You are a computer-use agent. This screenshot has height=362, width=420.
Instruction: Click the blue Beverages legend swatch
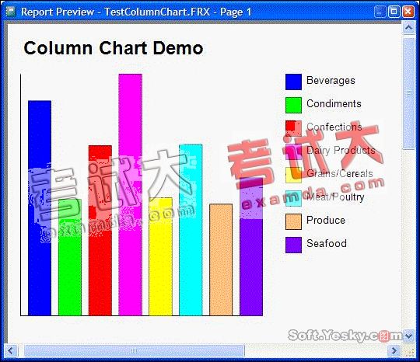[293, 82]
